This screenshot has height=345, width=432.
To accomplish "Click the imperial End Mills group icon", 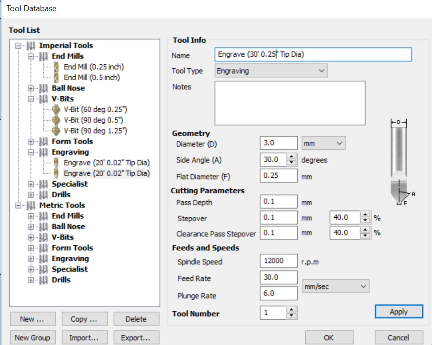I will pos(43,56).
